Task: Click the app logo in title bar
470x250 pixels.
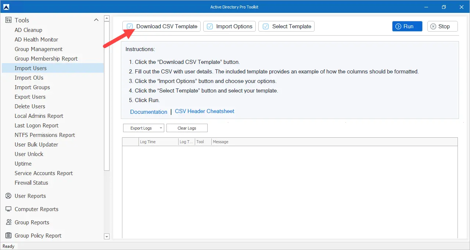Action: 6,7
